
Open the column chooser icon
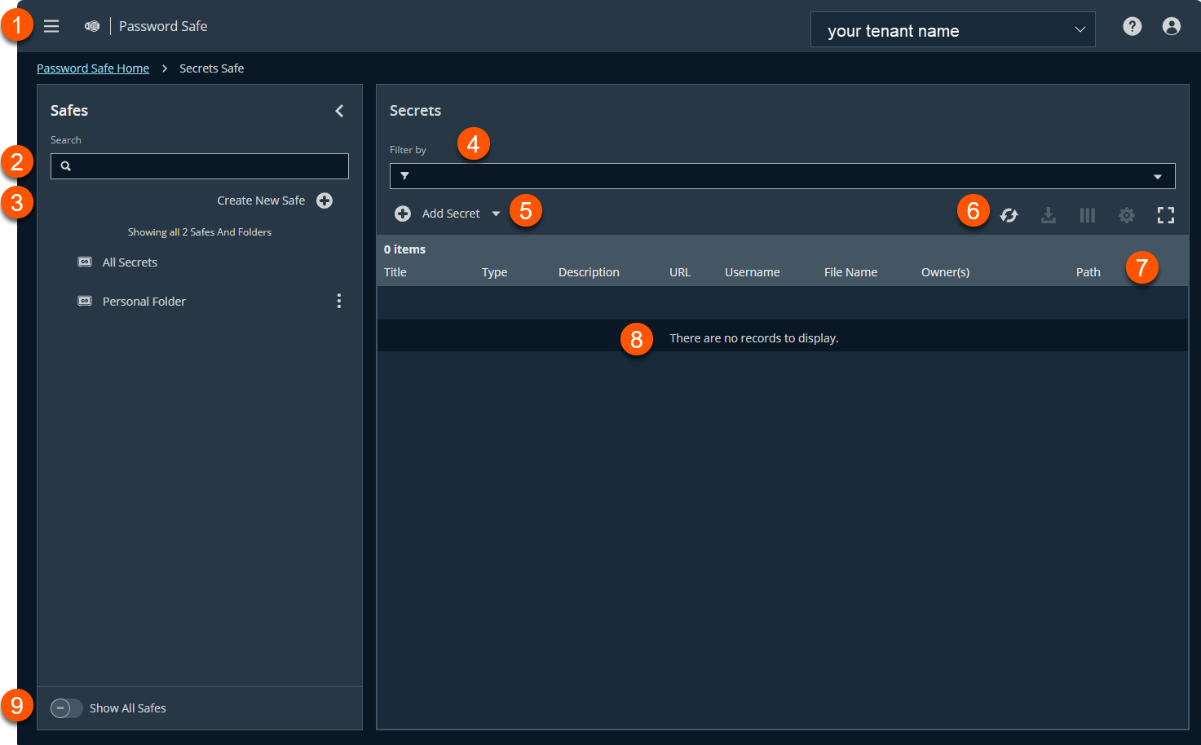[x=1088, y=215]
